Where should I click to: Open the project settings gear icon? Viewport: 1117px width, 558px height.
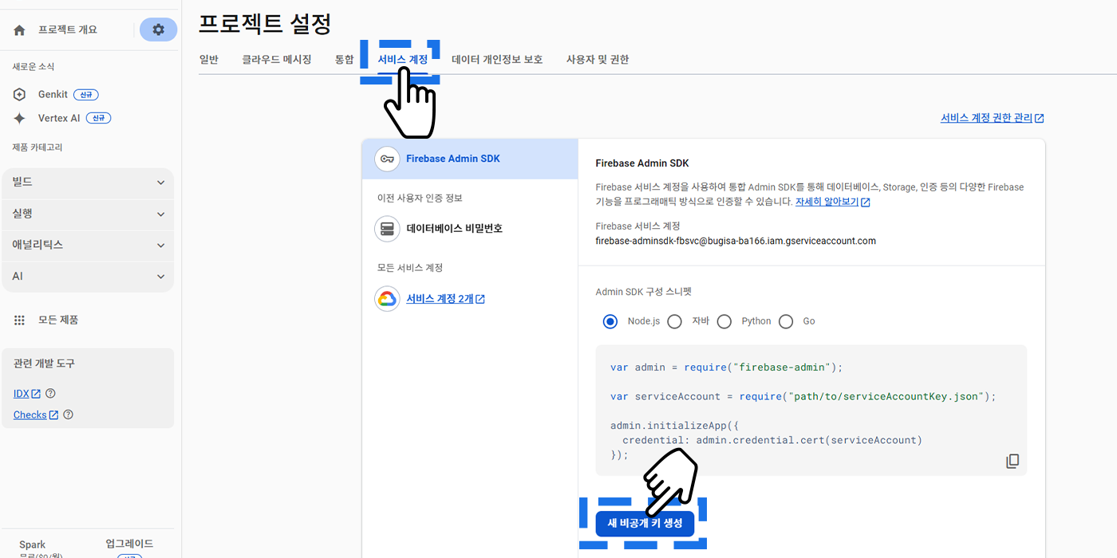158,29
